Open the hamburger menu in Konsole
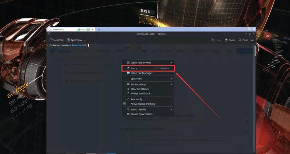The image size is (290, 154). click(252, 40)
